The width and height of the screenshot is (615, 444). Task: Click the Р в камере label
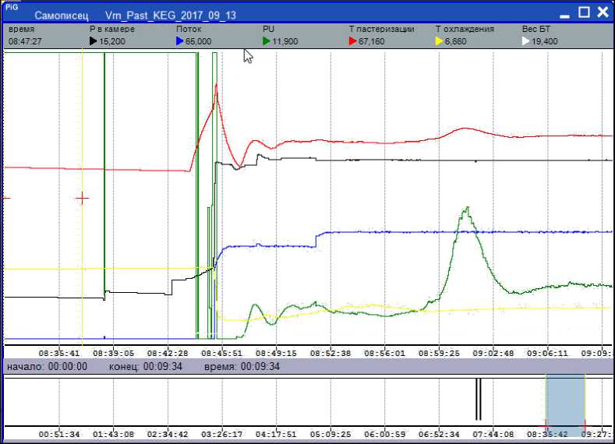pos(112,29)
